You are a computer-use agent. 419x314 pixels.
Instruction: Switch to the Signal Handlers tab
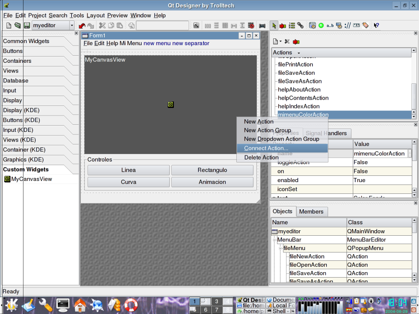[x=326, y=133]
